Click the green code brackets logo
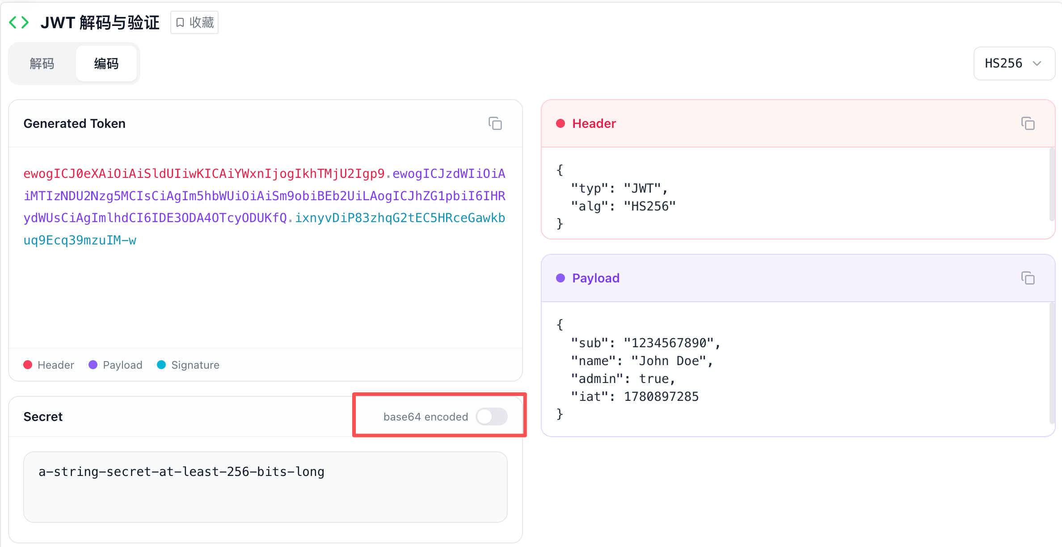 click(x=19, y=22)
